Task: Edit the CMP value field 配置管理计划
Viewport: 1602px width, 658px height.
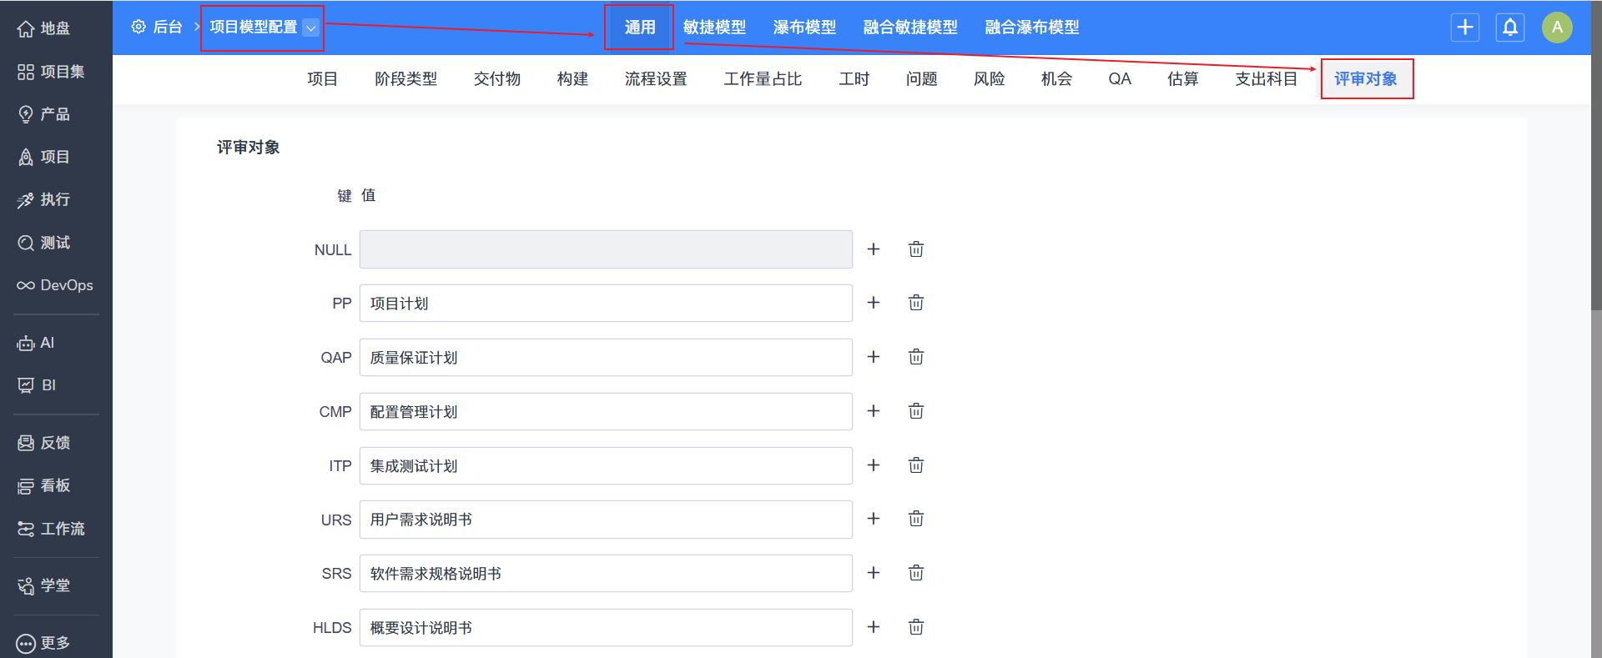Action: click(606, 412)
